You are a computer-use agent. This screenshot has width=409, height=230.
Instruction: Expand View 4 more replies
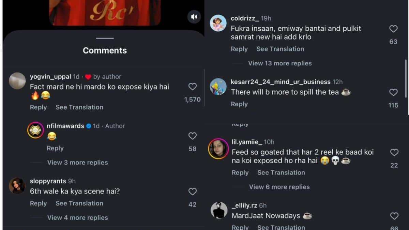pyautogui.click(x=77, y=218)
